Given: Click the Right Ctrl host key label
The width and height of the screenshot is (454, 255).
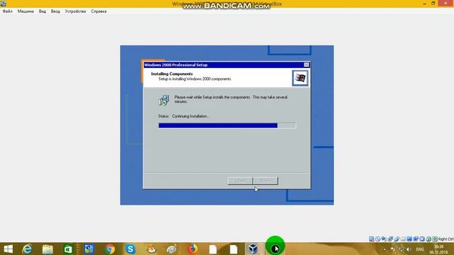Looking at the screenshot, I should tap(446, 239).
